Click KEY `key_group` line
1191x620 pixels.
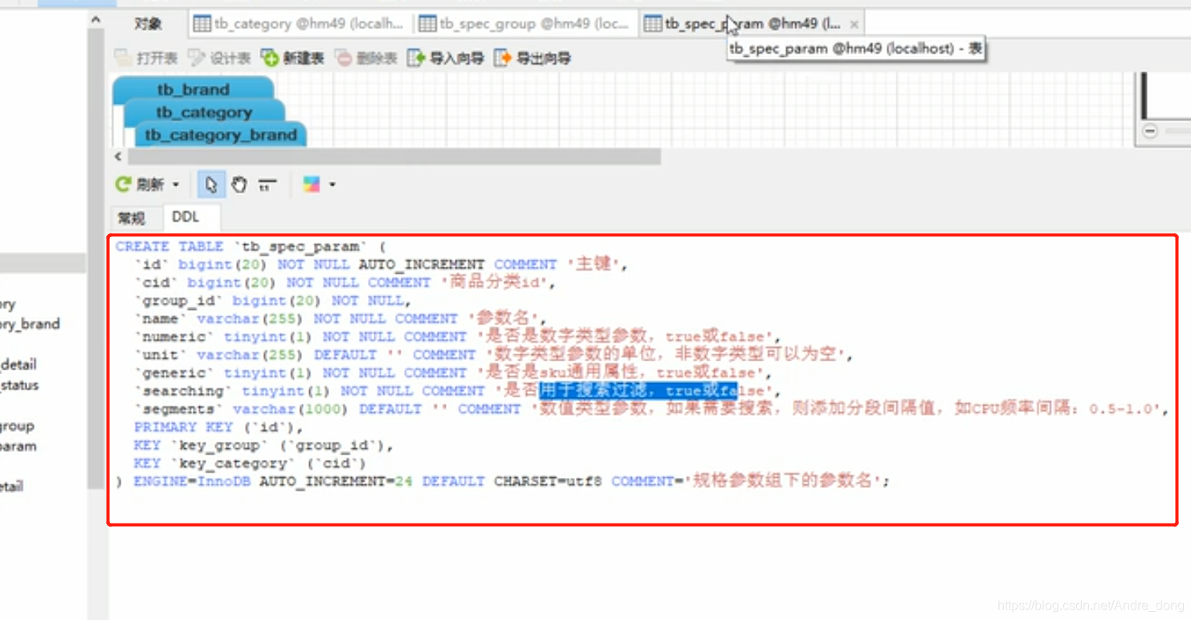[x=263, y=445]
